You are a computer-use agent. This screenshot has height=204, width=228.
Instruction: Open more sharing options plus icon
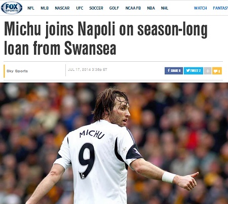tap(208, 71)
